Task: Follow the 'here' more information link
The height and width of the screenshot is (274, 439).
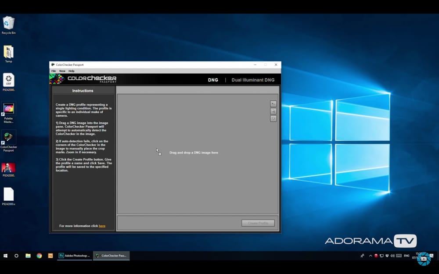Action: click(x=102, y=226)
